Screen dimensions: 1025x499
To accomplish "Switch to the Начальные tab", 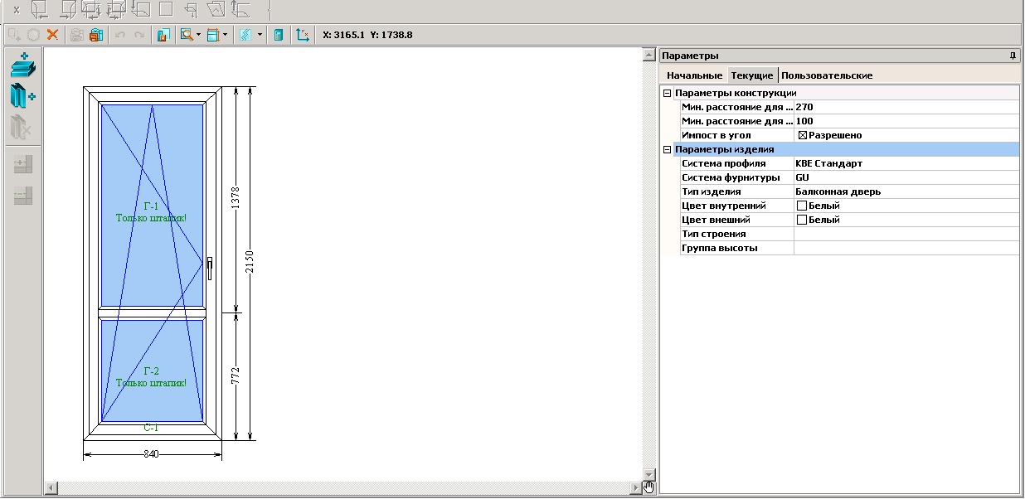I will [x=694, y=75].
